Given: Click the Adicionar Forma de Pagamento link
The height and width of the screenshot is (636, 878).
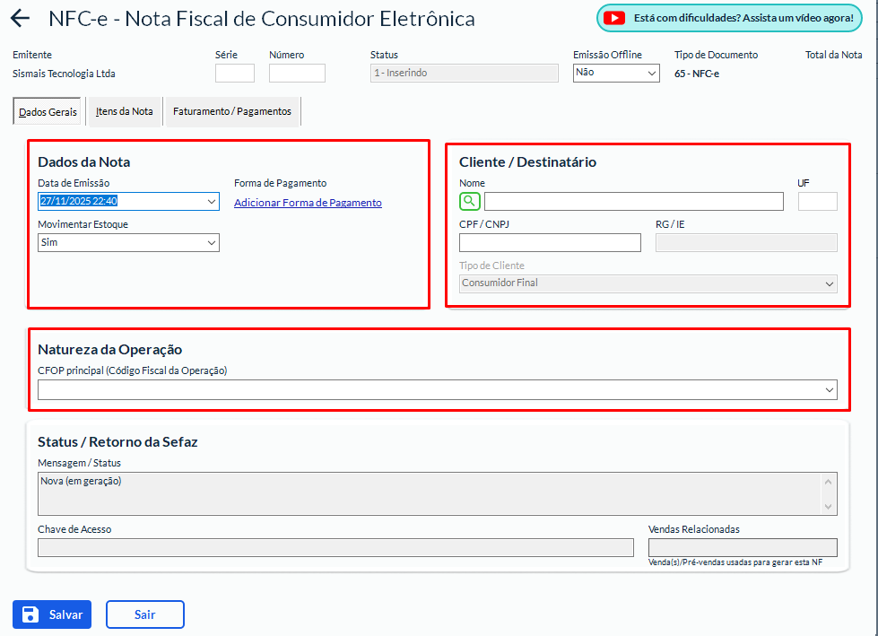Looking at the screenshot, I should pyautogui.click(x=308, y=203).
